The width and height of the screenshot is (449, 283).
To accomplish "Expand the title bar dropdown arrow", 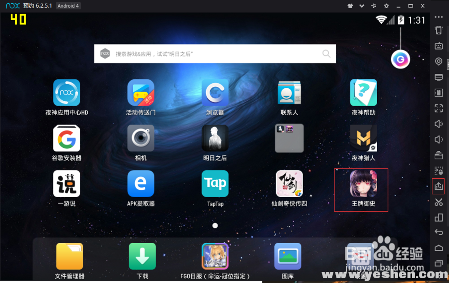I will pyautogui.click(x=362, y=6).
